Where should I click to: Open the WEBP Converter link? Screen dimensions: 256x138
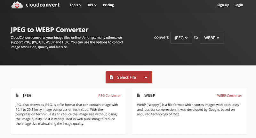229,96
